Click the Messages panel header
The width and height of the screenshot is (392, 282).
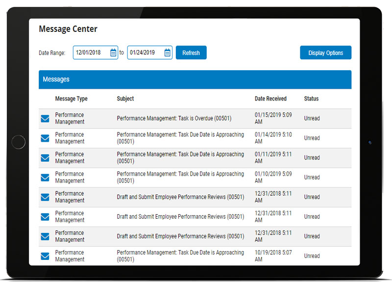(195, 79)
